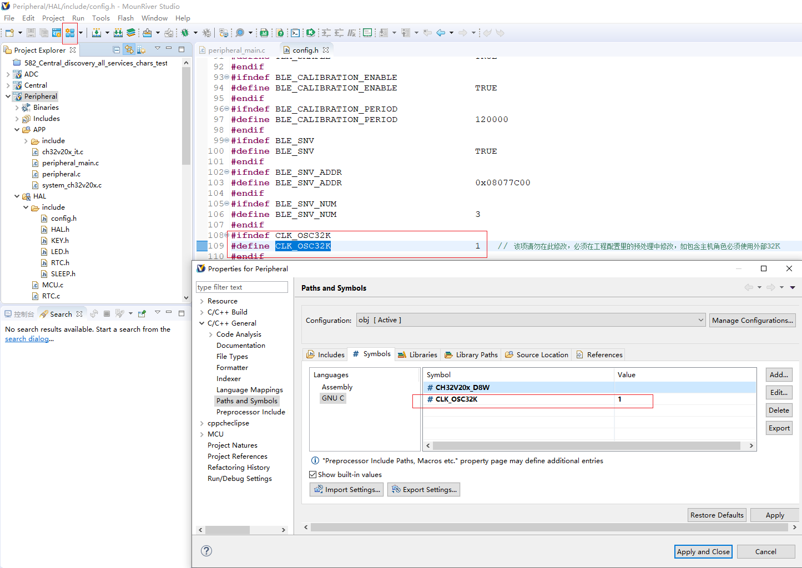Collapse the fold marker at line 93

coord(227,77)
